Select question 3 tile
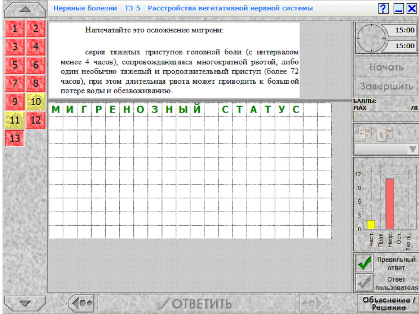419x314 pixels. coord(15,47)
